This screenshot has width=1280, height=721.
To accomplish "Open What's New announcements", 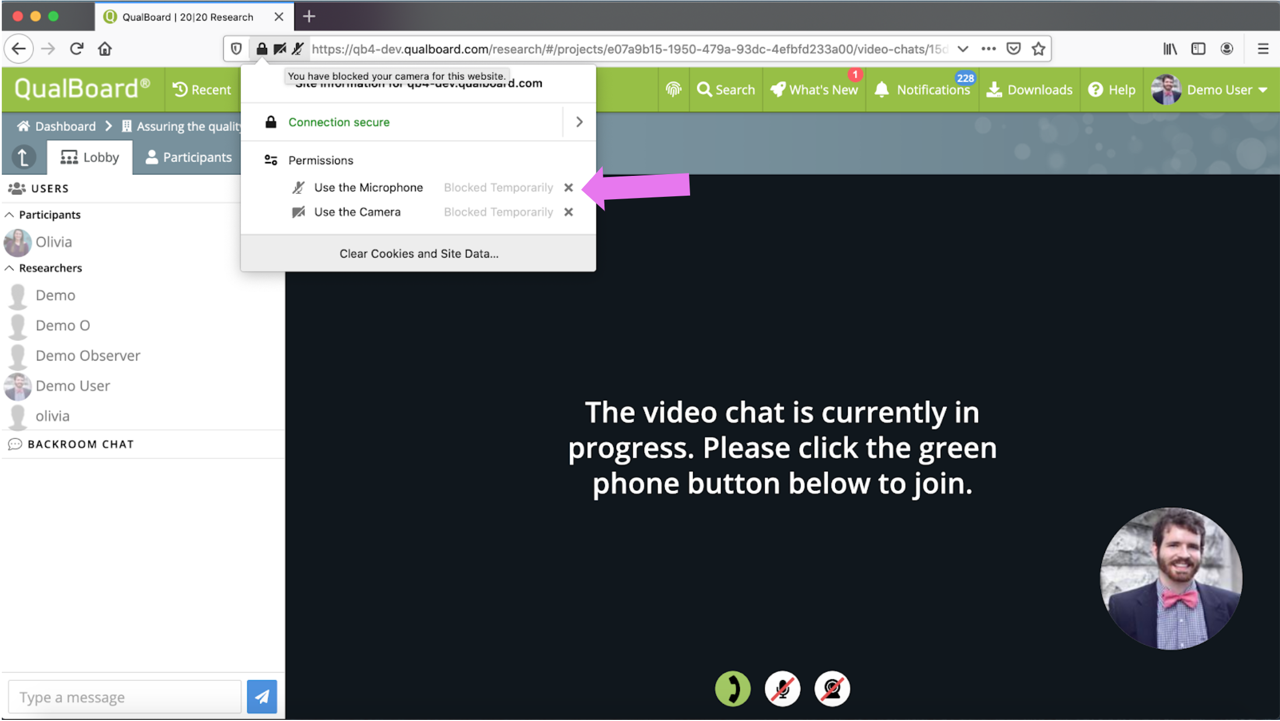I will tap(814, 90).
